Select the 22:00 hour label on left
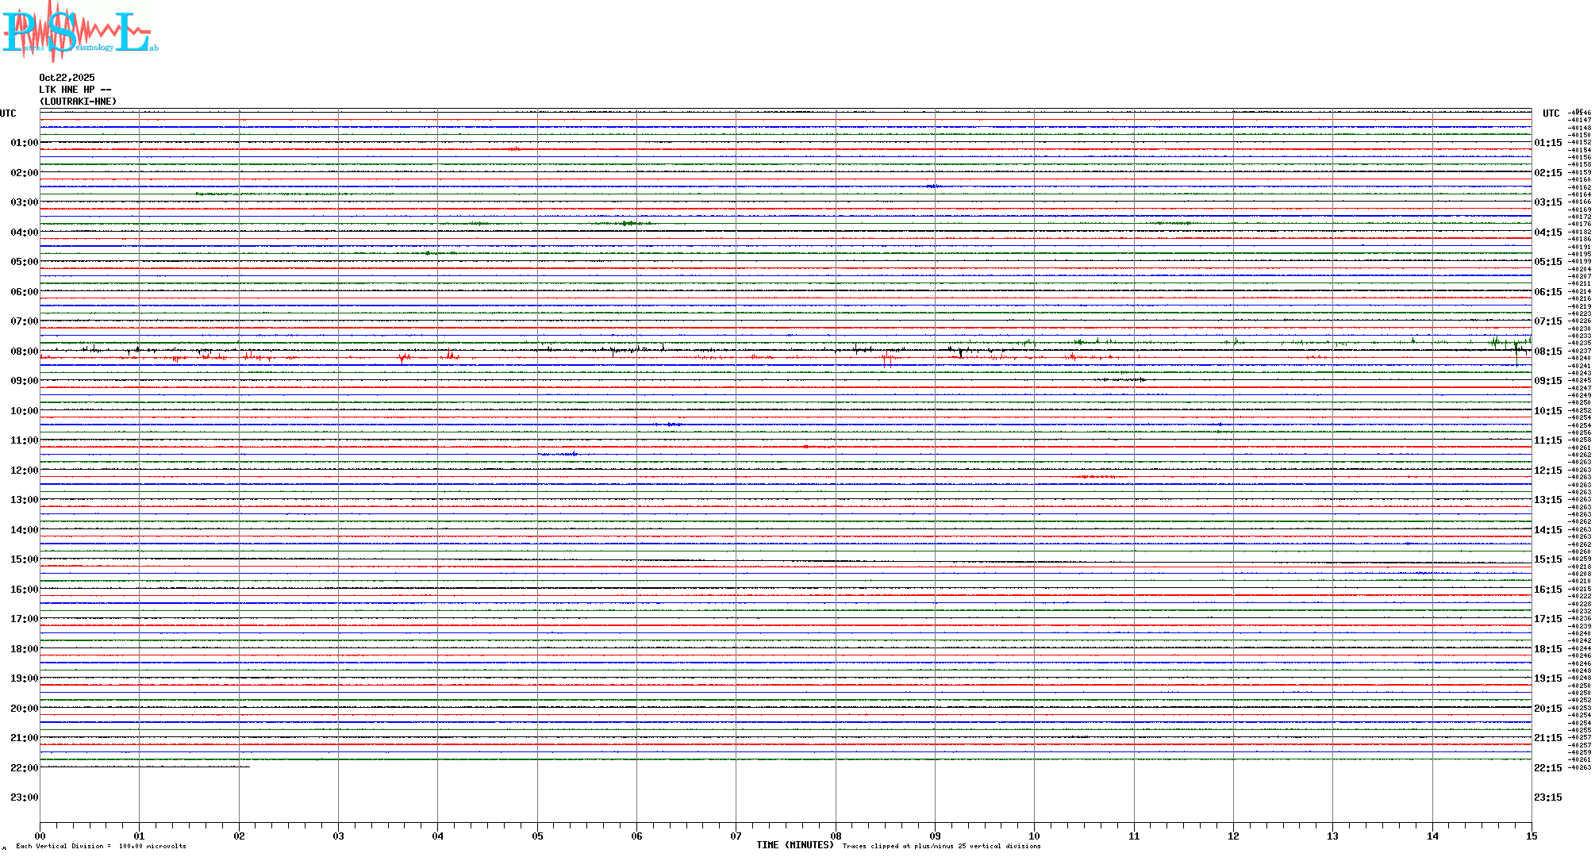This screenshot has width=1595, height=857. pyautogui.click(x=24, y=768)
